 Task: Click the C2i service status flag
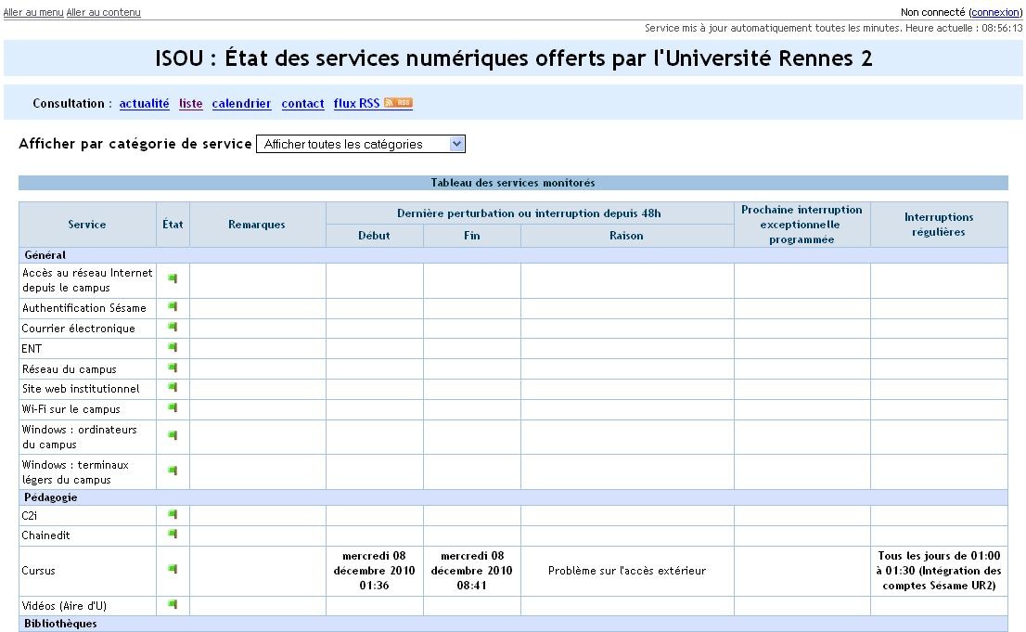coord(173,514)
